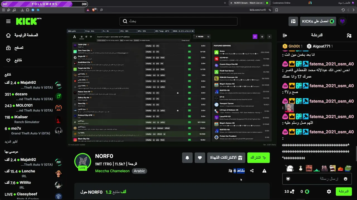Open chat settings gear icon

tap(329, 191)
